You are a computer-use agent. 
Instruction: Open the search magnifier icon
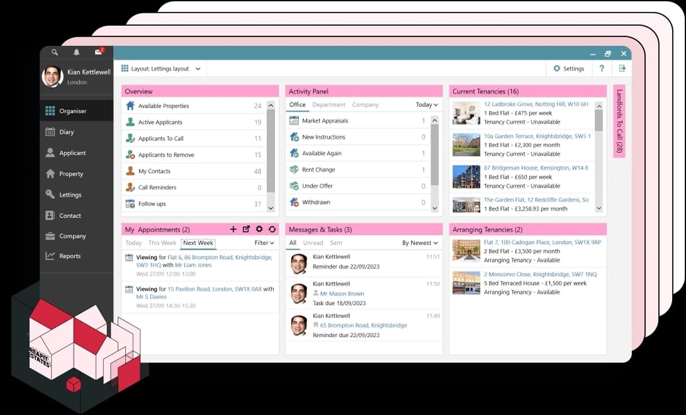point(55,52)
